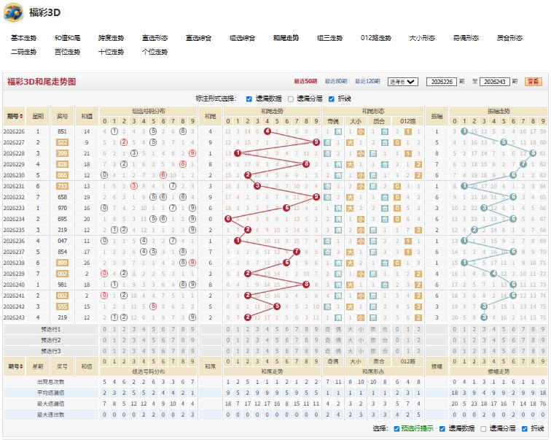Show 最近120期 results
This screenshot has height=440, width=551.
coord(367,82)
